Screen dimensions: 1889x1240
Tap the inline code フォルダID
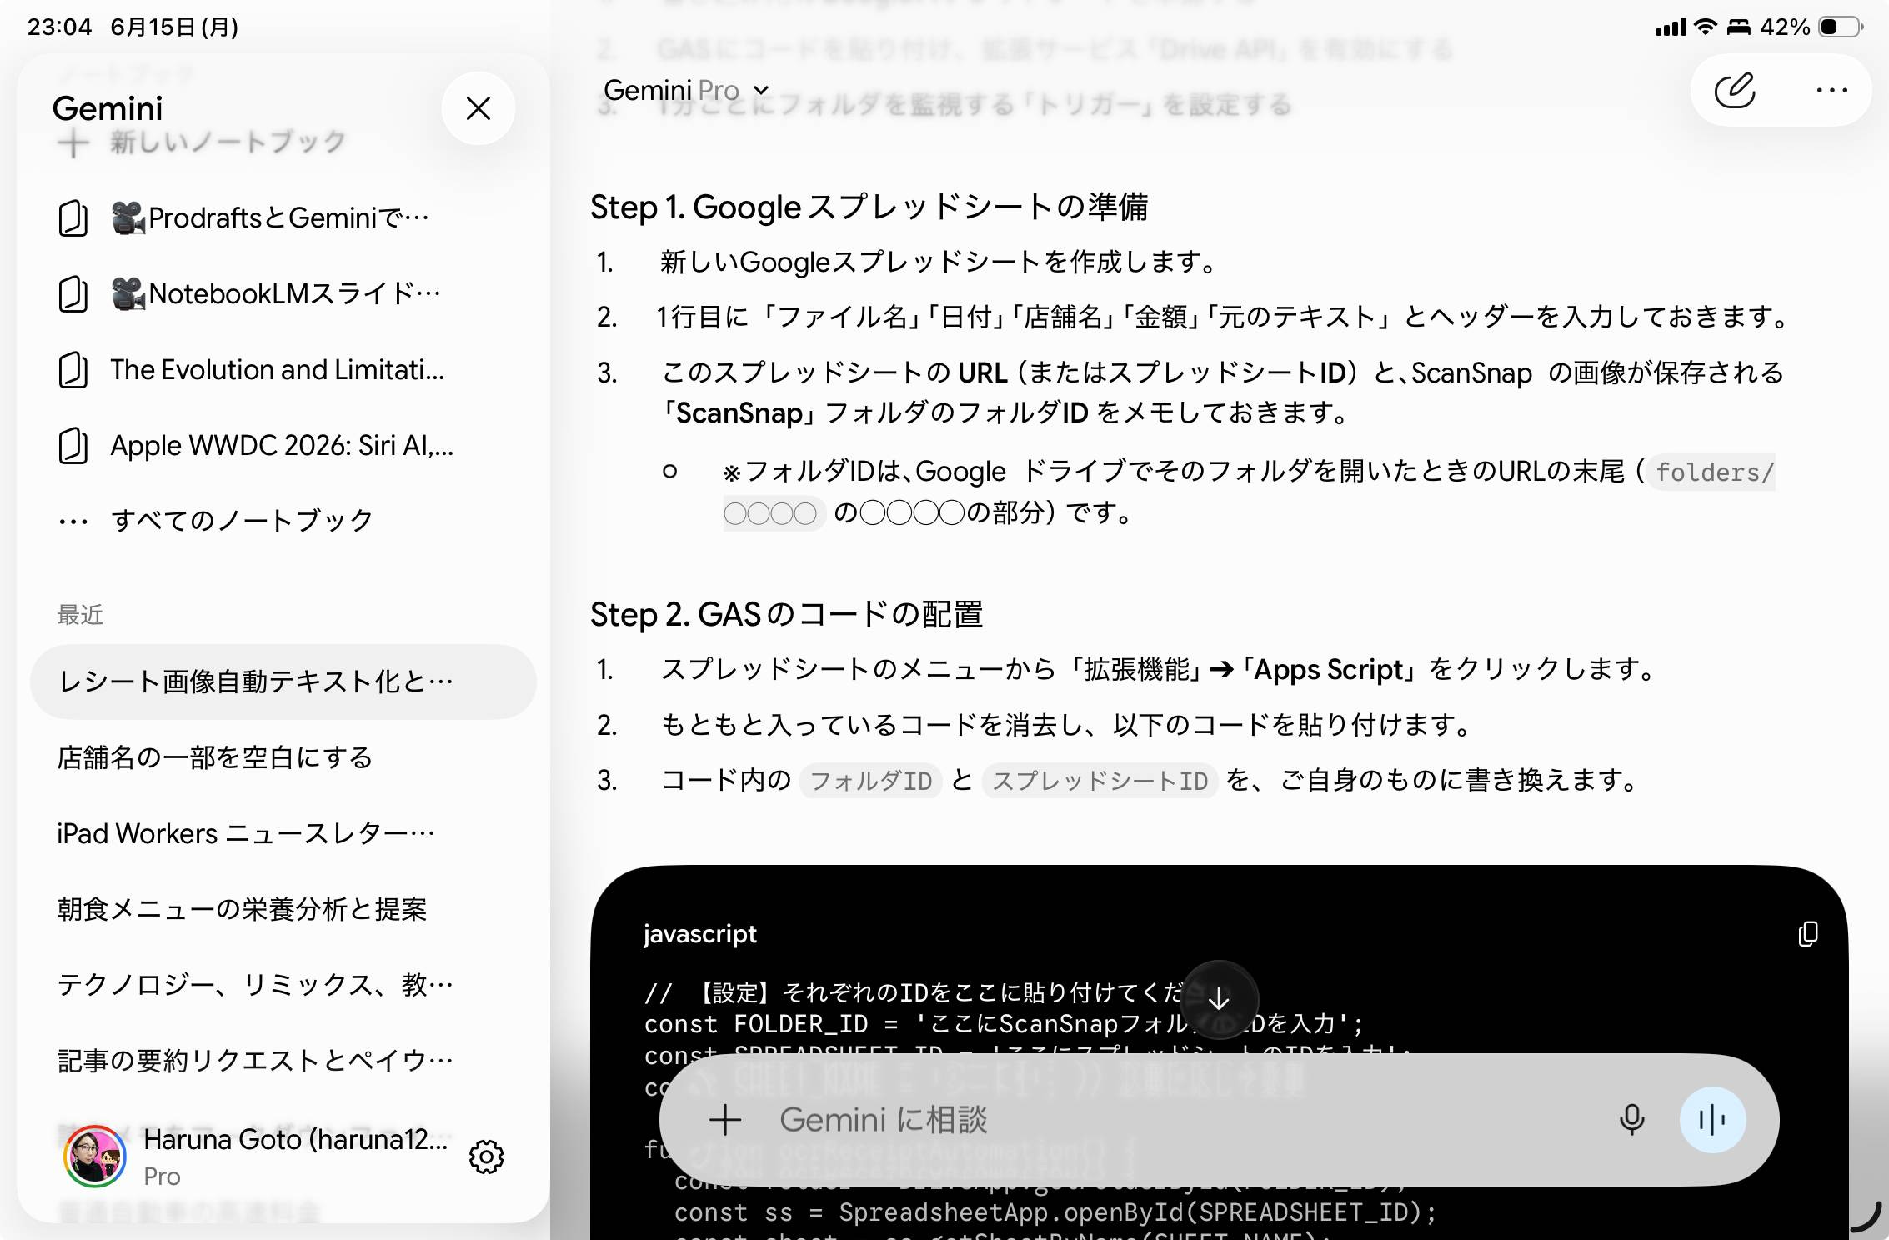click(x=870, y=781)
